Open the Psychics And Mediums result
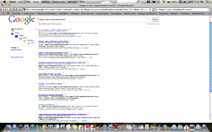Image resolution: width=212 pixels, height=132 pixels. [x=46, y=105]
